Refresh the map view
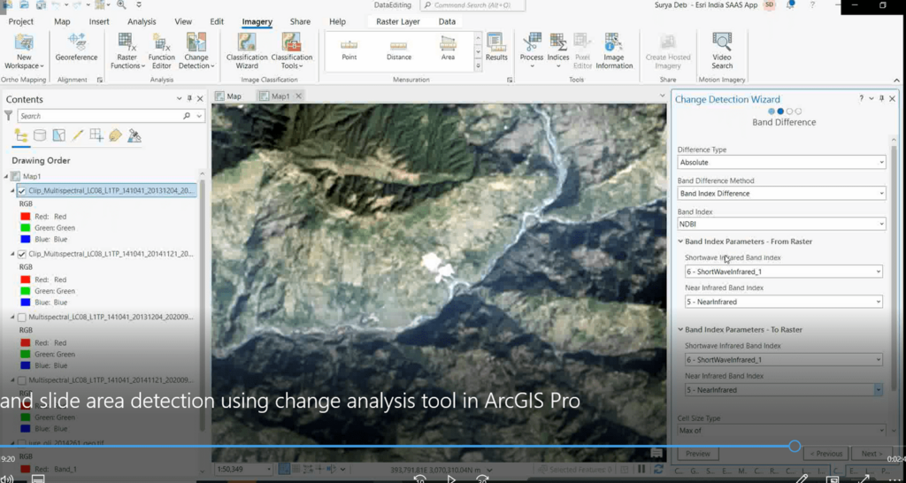The width and height of the screenshot is (906, 483). click(x=657, y=469)
